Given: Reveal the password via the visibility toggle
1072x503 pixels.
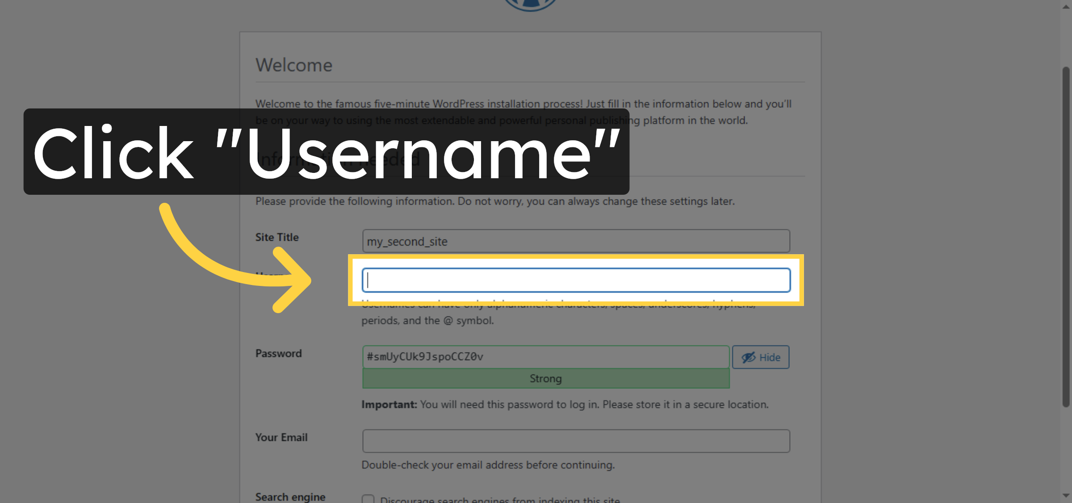Looking at the screenshot, I should (x=761, y=357).
